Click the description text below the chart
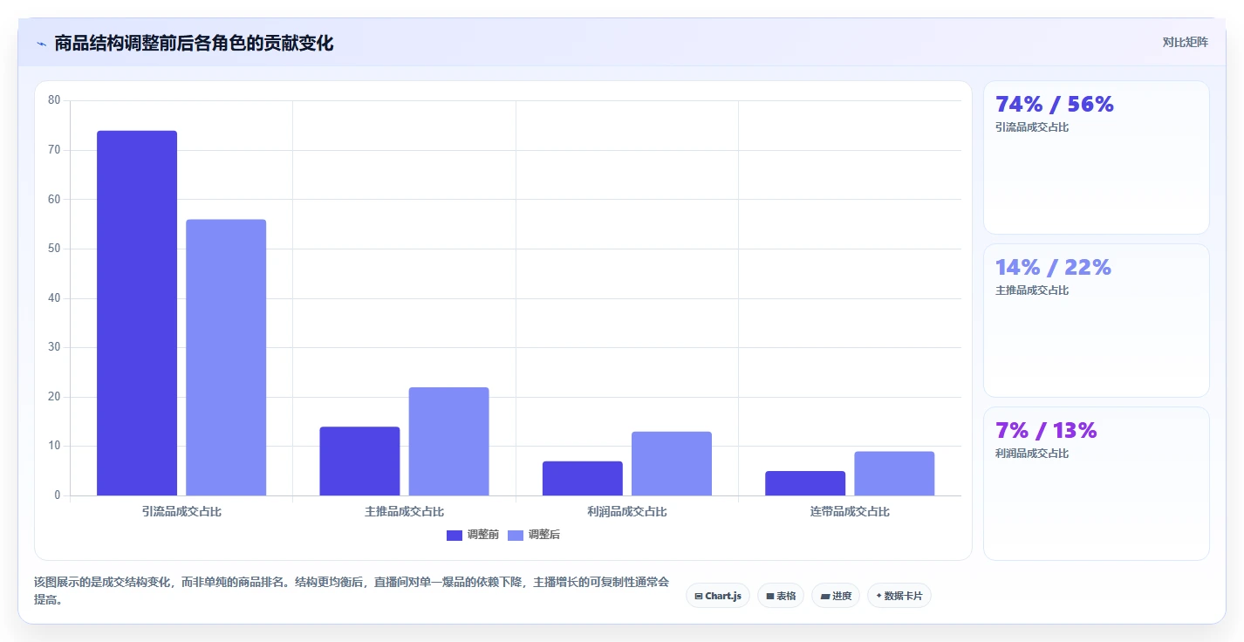This screenshot has height=642, width=1244. coord(352,591)
